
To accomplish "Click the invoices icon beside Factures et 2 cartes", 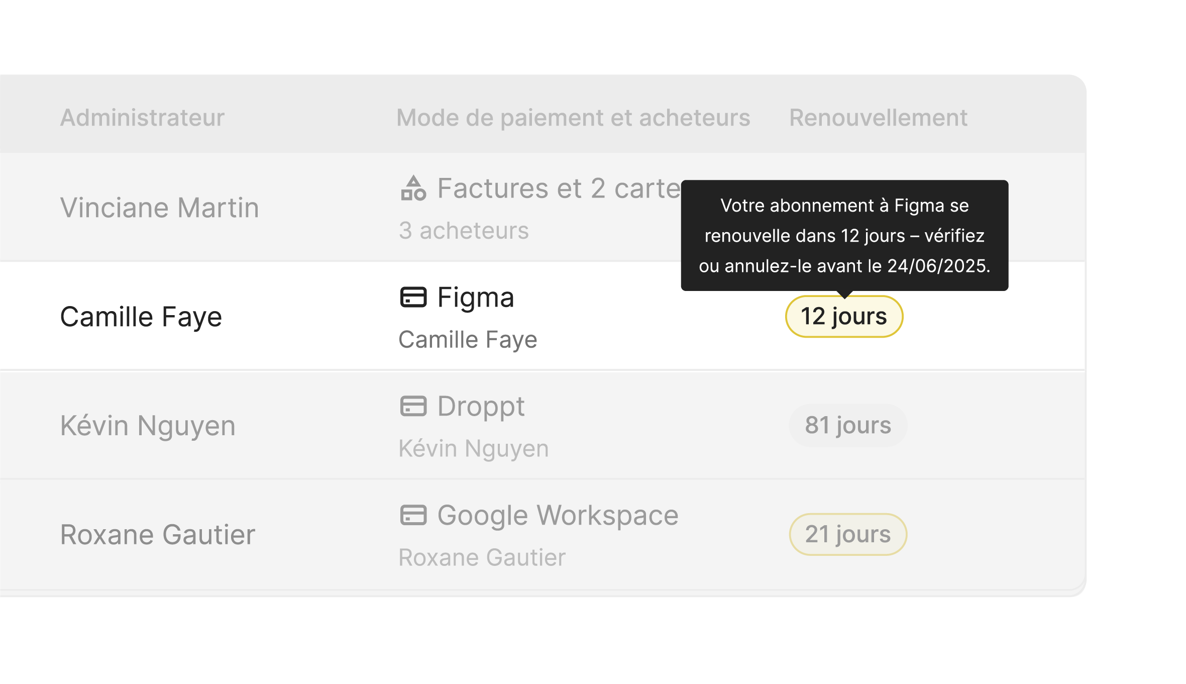I will point(413,188).
